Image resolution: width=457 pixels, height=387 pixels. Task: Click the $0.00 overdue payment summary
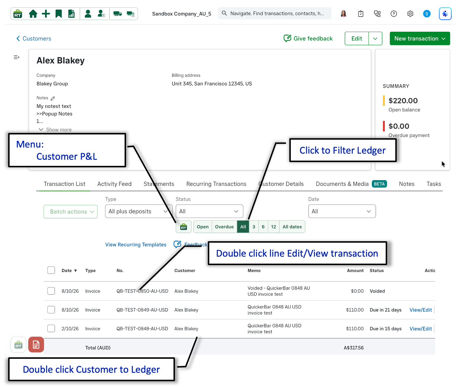tap(399, 126)
